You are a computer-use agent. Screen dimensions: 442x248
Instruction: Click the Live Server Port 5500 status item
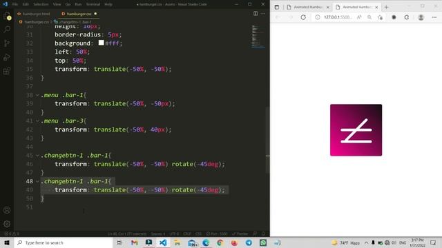(216, 234)
